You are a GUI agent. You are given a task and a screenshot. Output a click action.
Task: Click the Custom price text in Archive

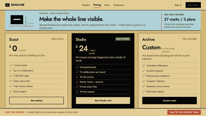(x=151, y=47)
